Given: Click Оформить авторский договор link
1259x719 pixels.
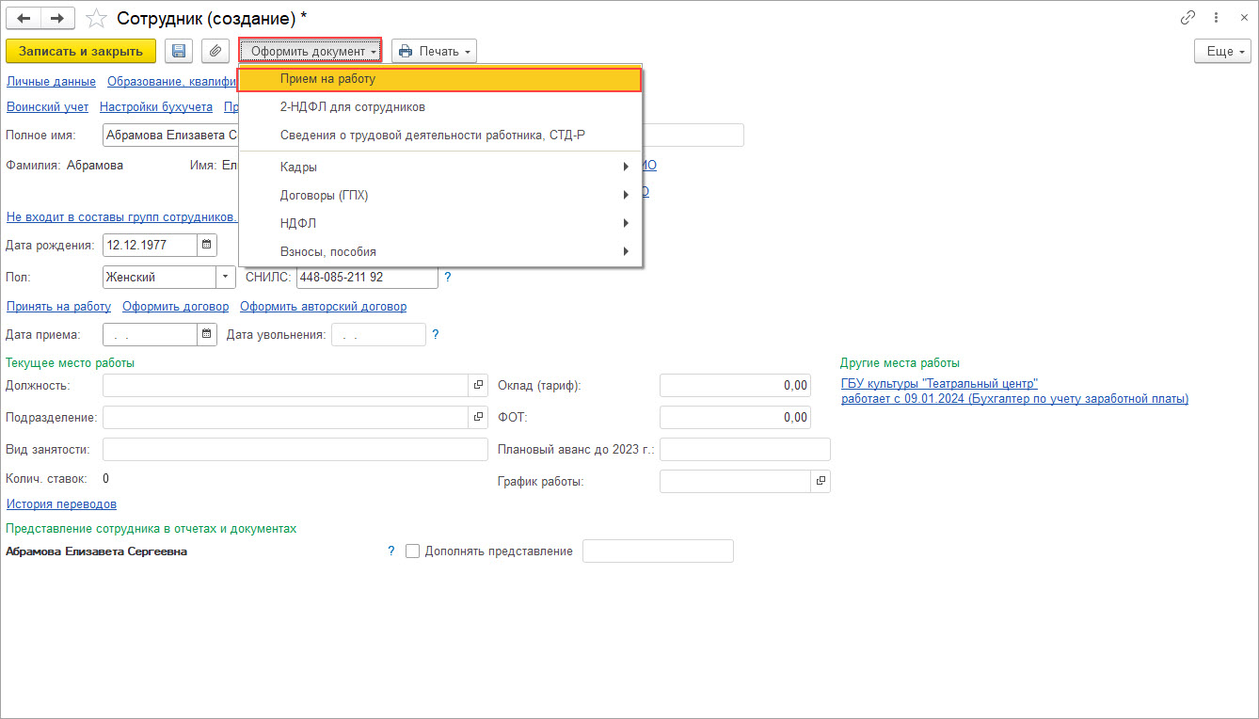Looking at the screenshot, I should (324, 307).
